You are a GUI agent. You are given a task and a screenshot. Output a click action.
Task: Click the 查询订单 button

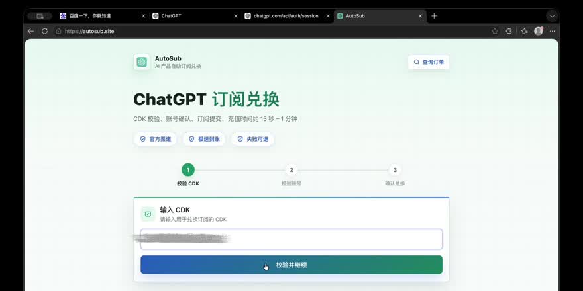[x=429, y=62]
